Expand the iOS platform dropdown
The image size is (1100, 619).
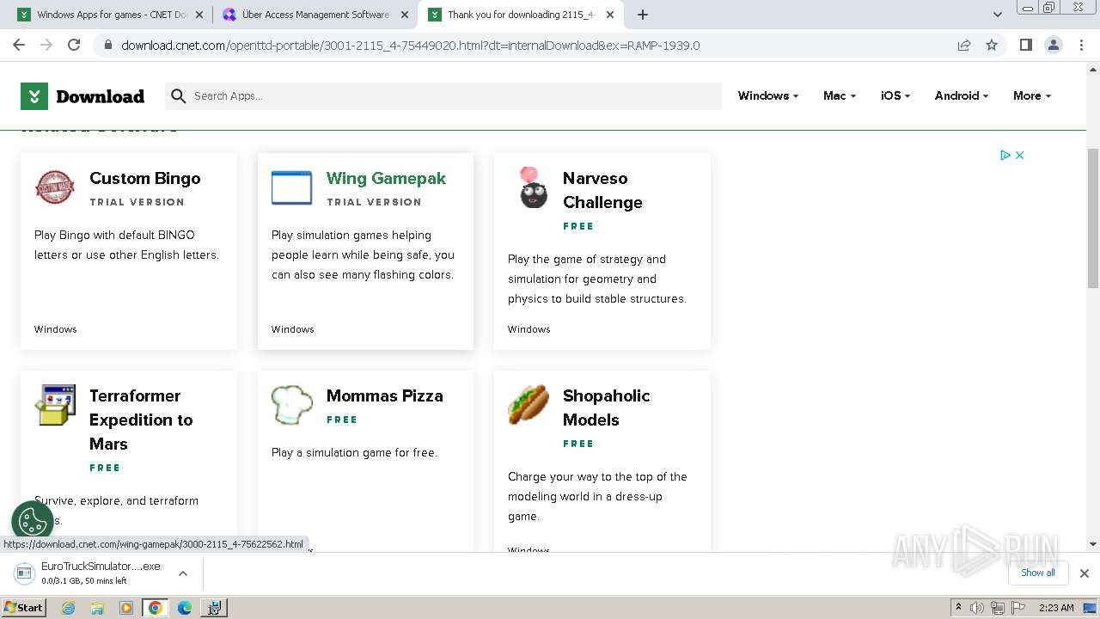tap(895, 96)
